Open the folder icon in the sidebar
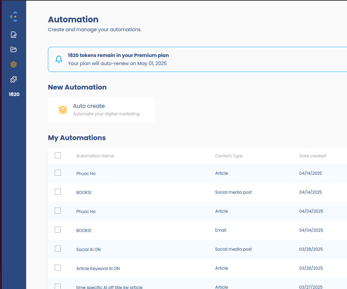Screen dimensions: 347x289 [x=14, y=50]
